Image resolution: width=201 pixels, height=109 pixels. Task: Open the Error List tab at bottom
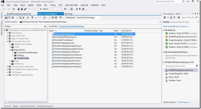tap(7, 106)
